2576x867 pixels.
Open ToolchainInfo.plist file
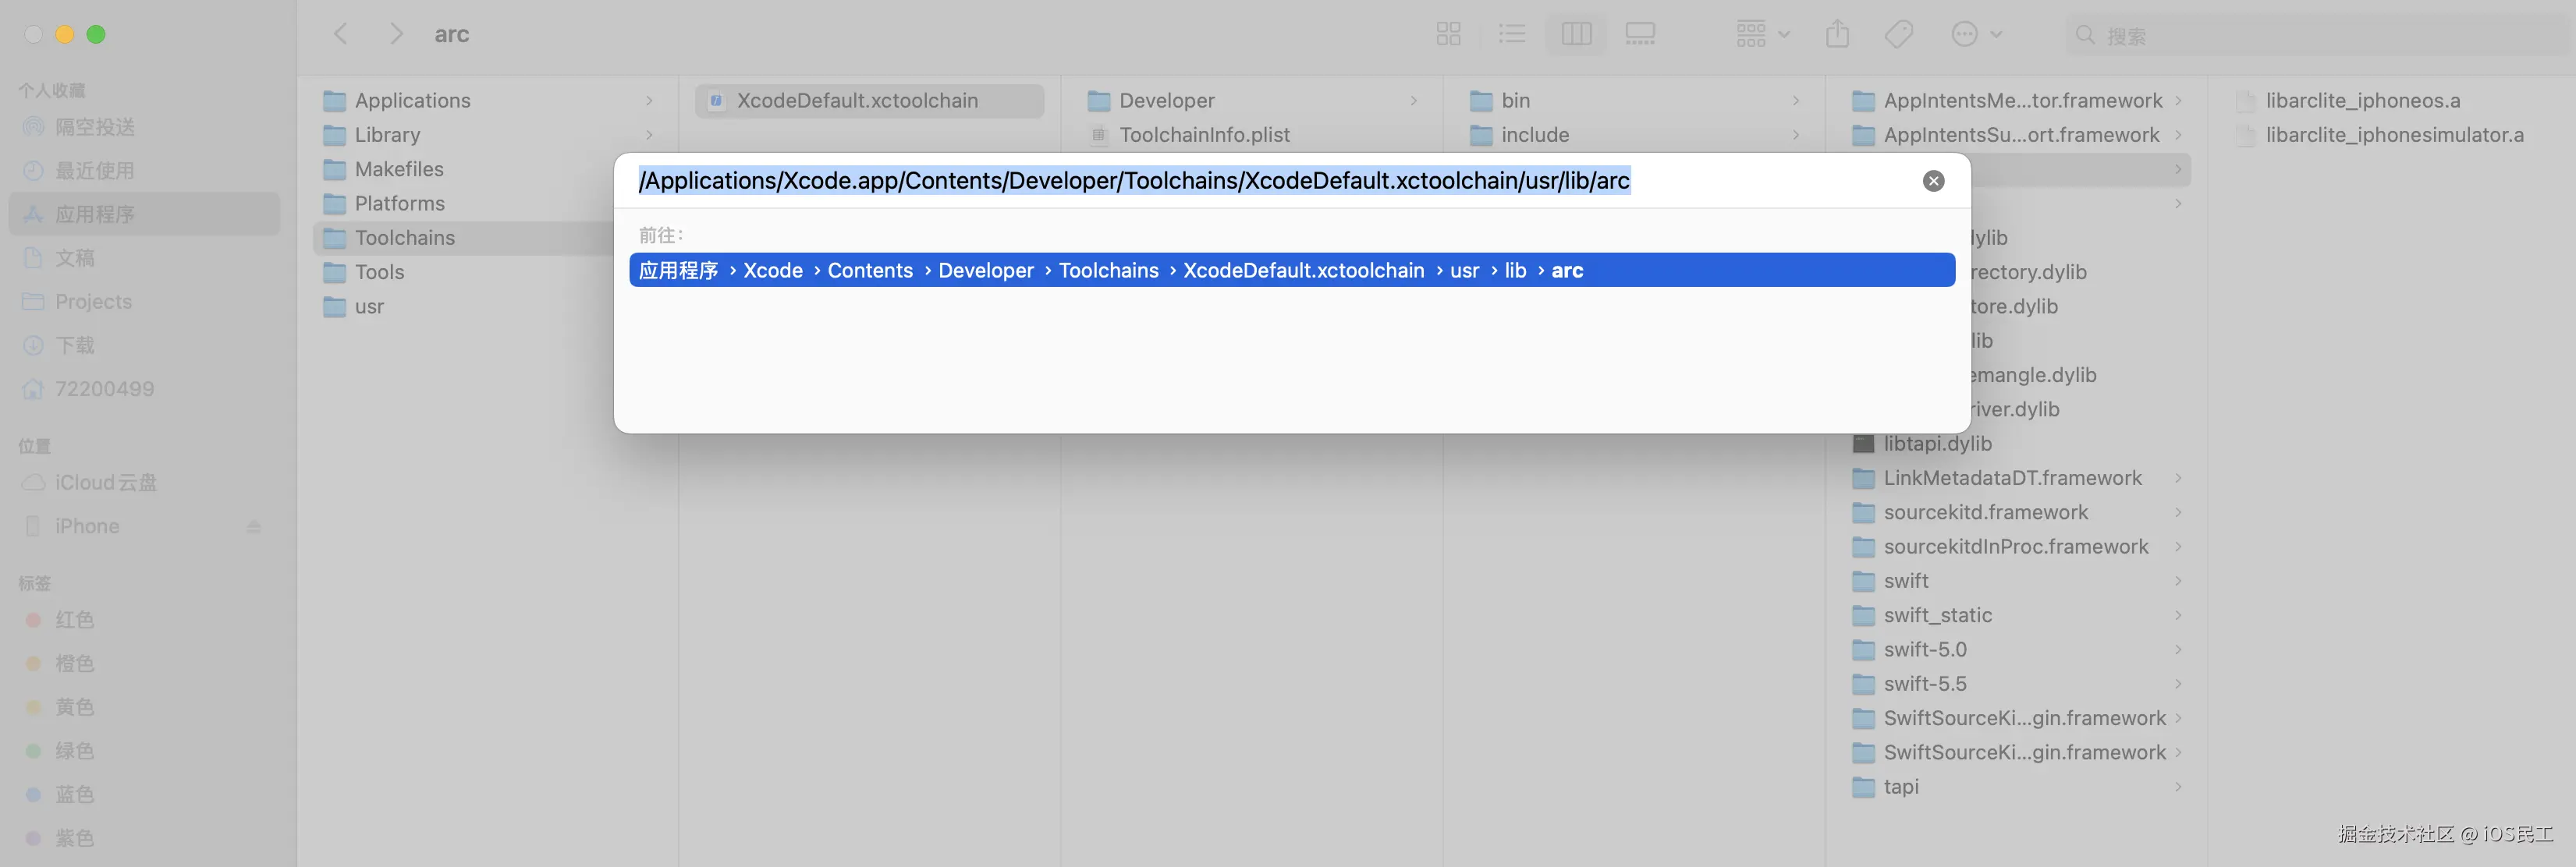pyautogui.click(x=1204, y=135)
